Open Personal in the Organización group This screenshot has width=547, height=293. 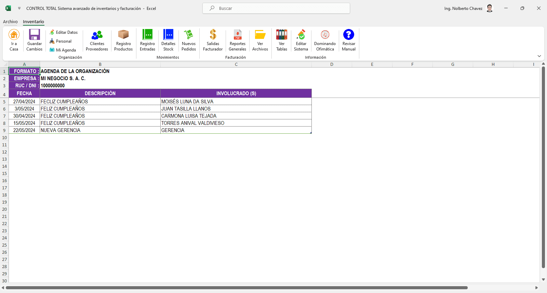61,41
